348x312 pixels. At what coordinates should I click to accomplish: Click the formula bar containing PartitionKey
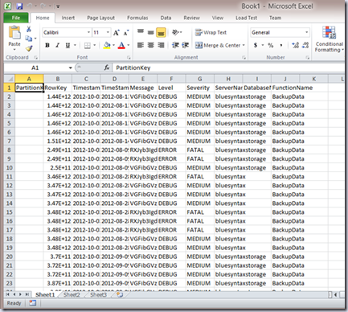227,68
